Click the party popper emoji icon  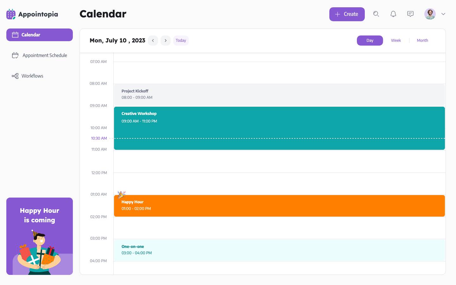pyautogui.click(x=121, y=194)
